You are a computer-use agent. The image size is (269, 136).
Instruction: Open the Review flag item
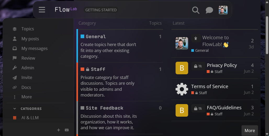tap(28, 58)
